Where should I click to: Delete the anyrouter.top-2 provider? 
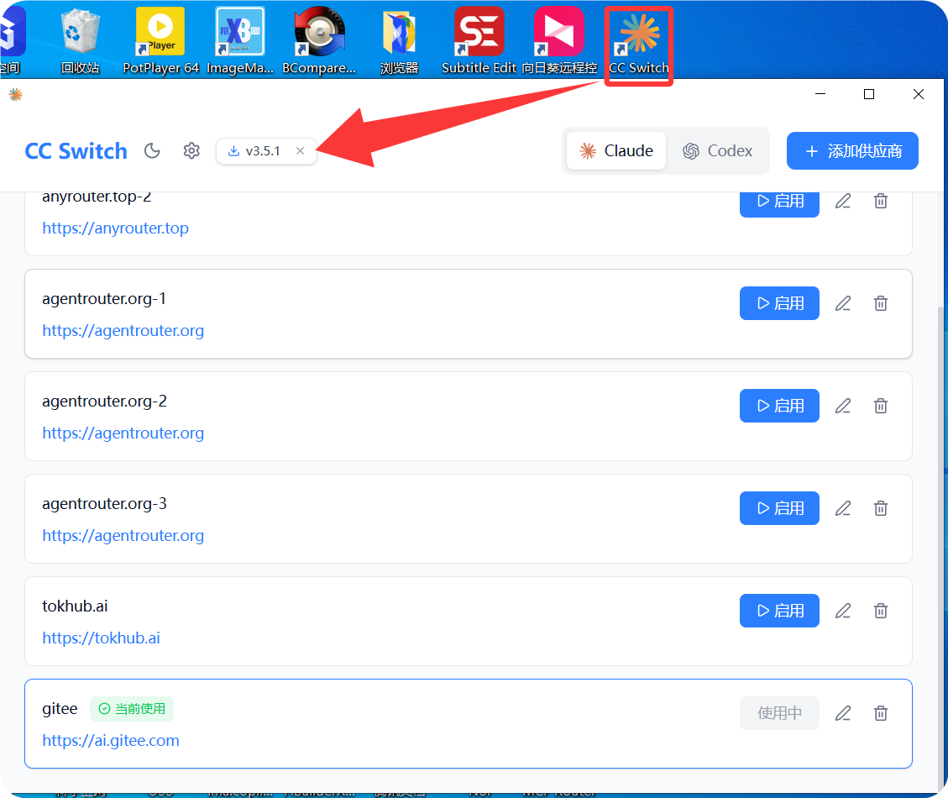pyautogui.click(x=881, y=201)
